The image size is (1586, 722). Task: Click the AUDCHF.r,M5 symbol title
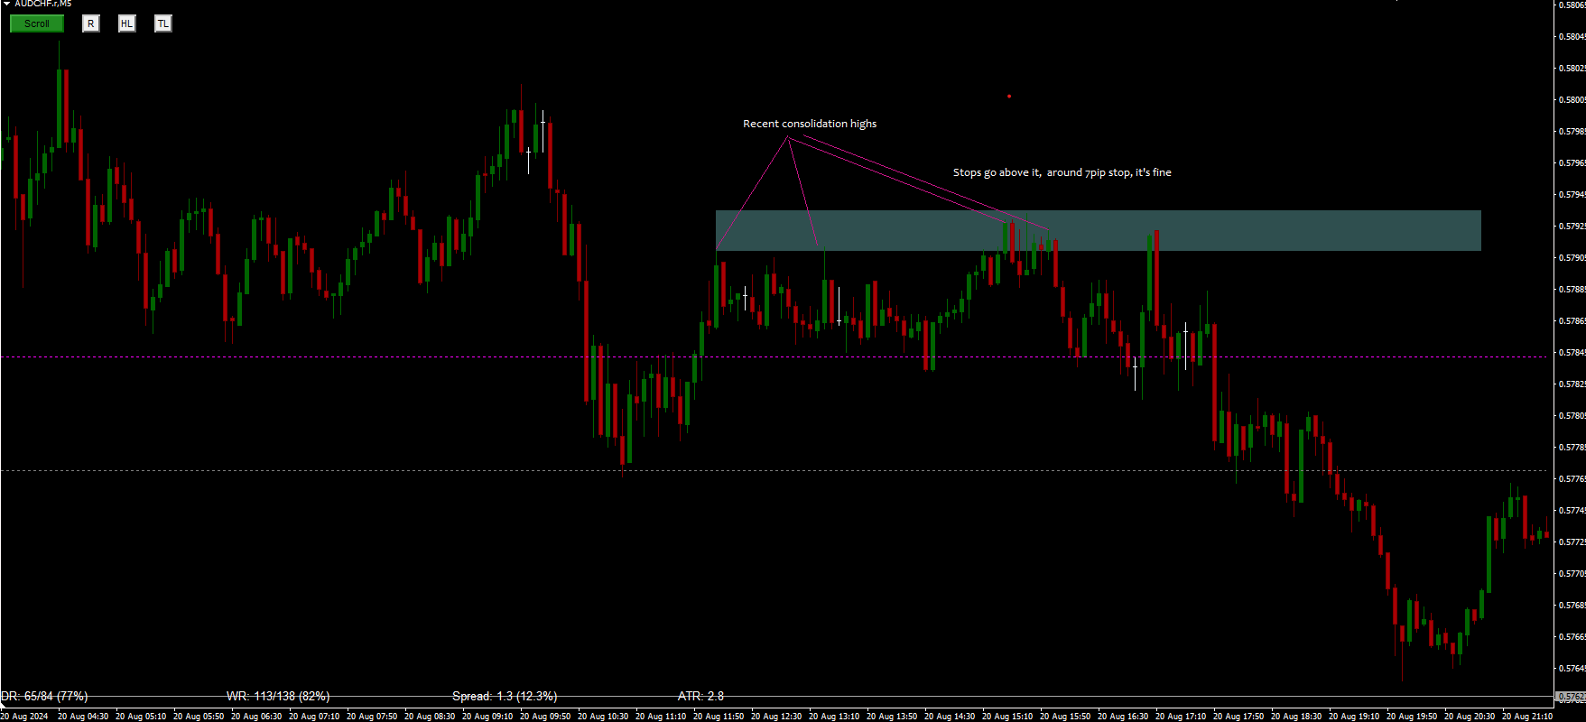point(42,4)
